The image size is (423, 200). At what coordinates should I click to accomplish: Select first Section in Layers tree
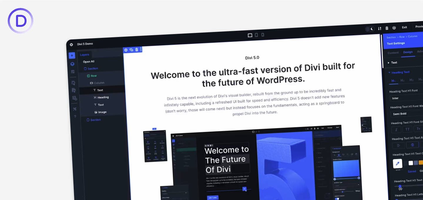point(91,68)
